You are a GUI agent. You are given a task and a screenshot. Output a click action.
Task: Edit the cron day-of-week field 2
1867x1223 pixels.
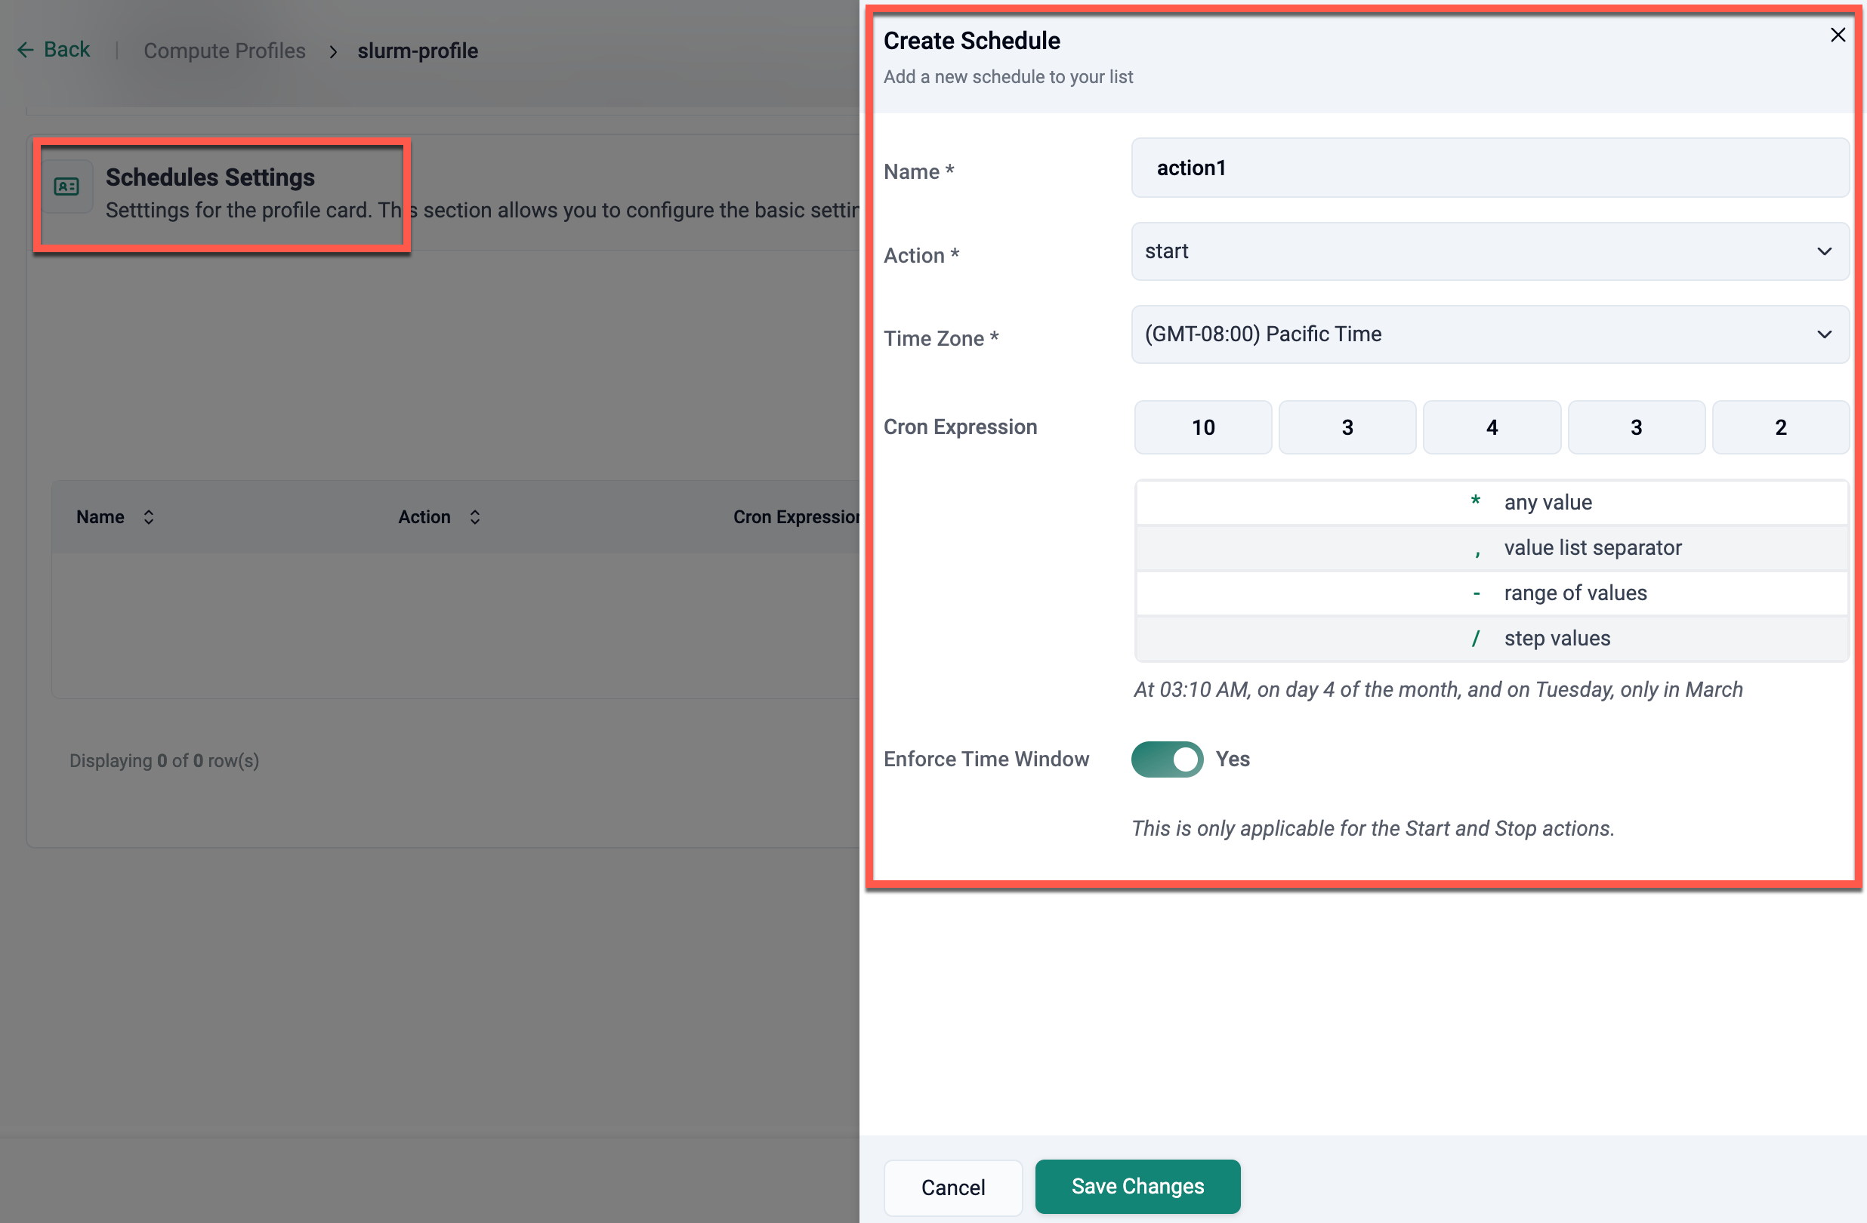coord(1780,427)
